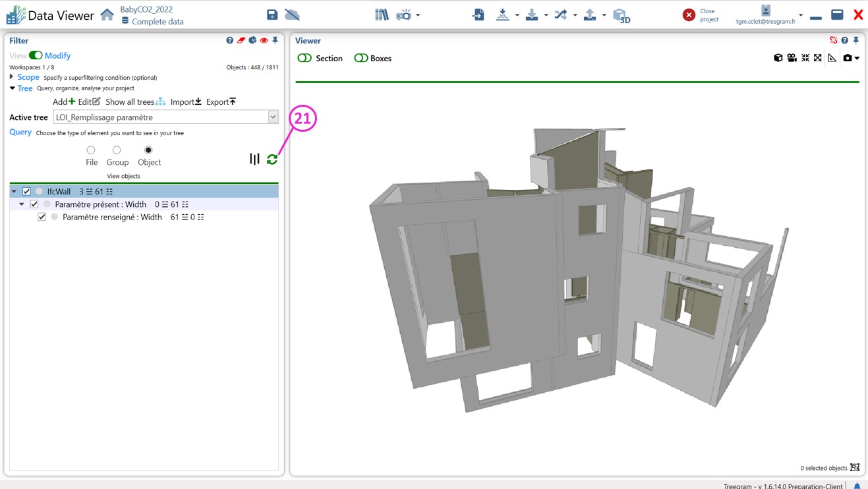Viewport: 868px width, 489px height.
Task: Collapse the IfcWall tree node
Action: pyautogui.click(x=14, y=191)
